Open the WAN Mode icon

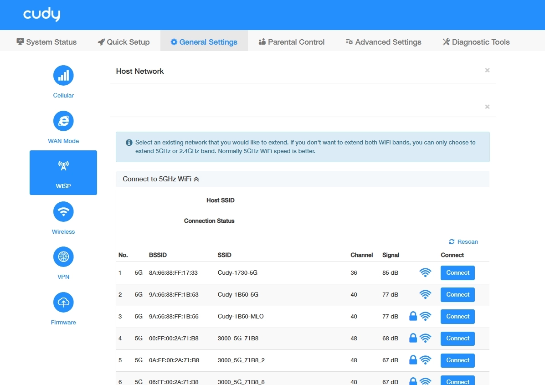pos(63,121)
